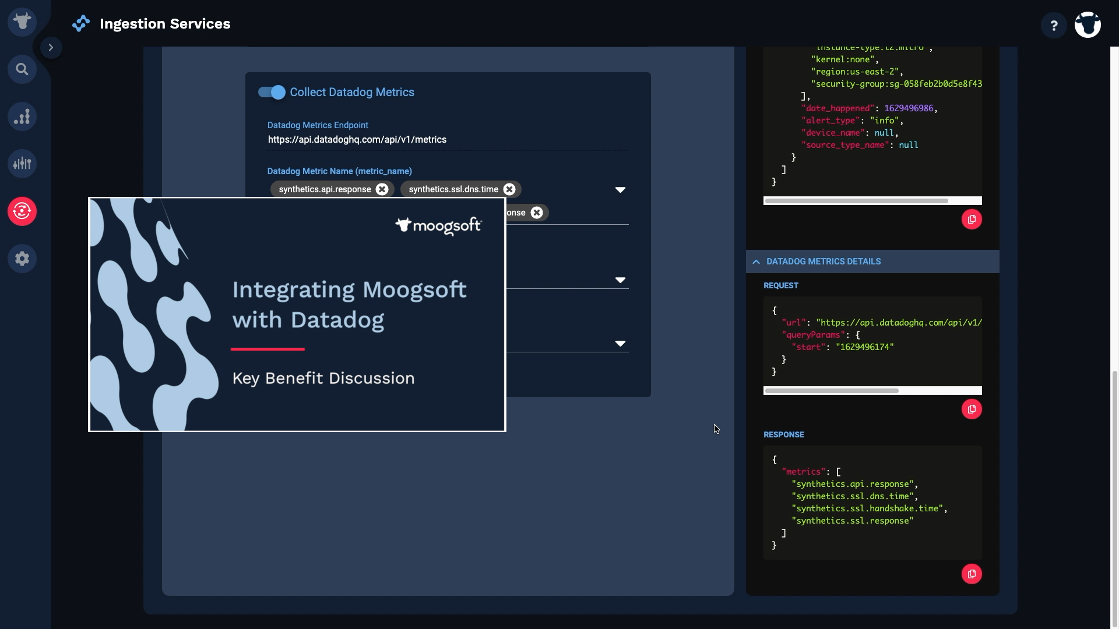1119x629 pixels.
Task: Open the user profile avatar
Action: click(1088, 25)
